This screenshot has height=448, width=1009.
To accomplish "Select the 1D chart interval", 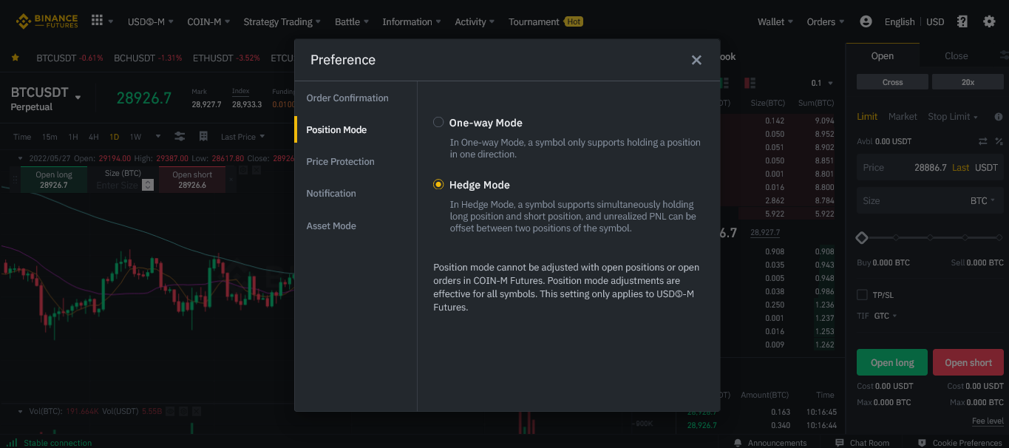I will pos(115,137).
